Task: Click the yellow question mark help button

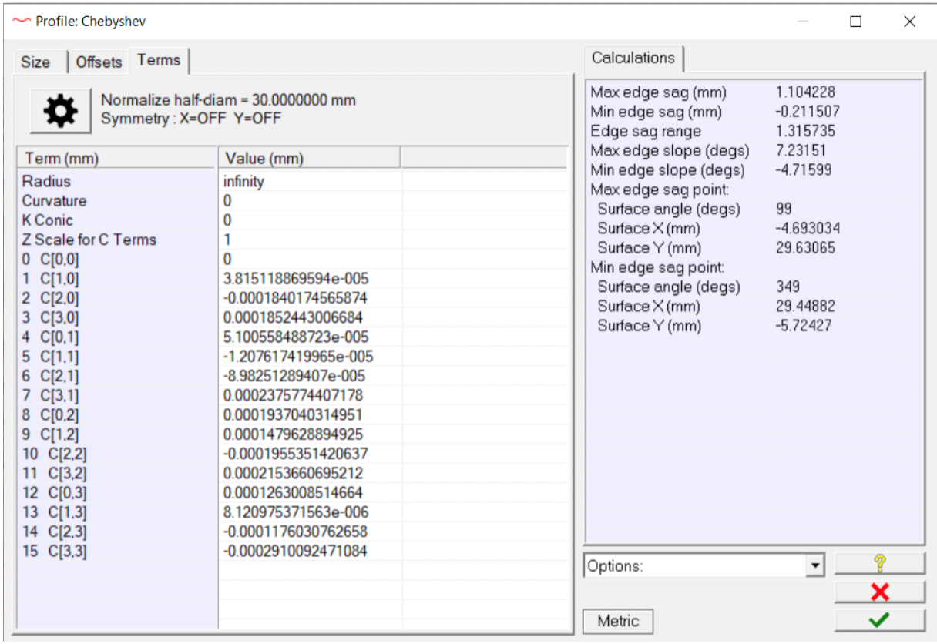Action: coord(879,563)
